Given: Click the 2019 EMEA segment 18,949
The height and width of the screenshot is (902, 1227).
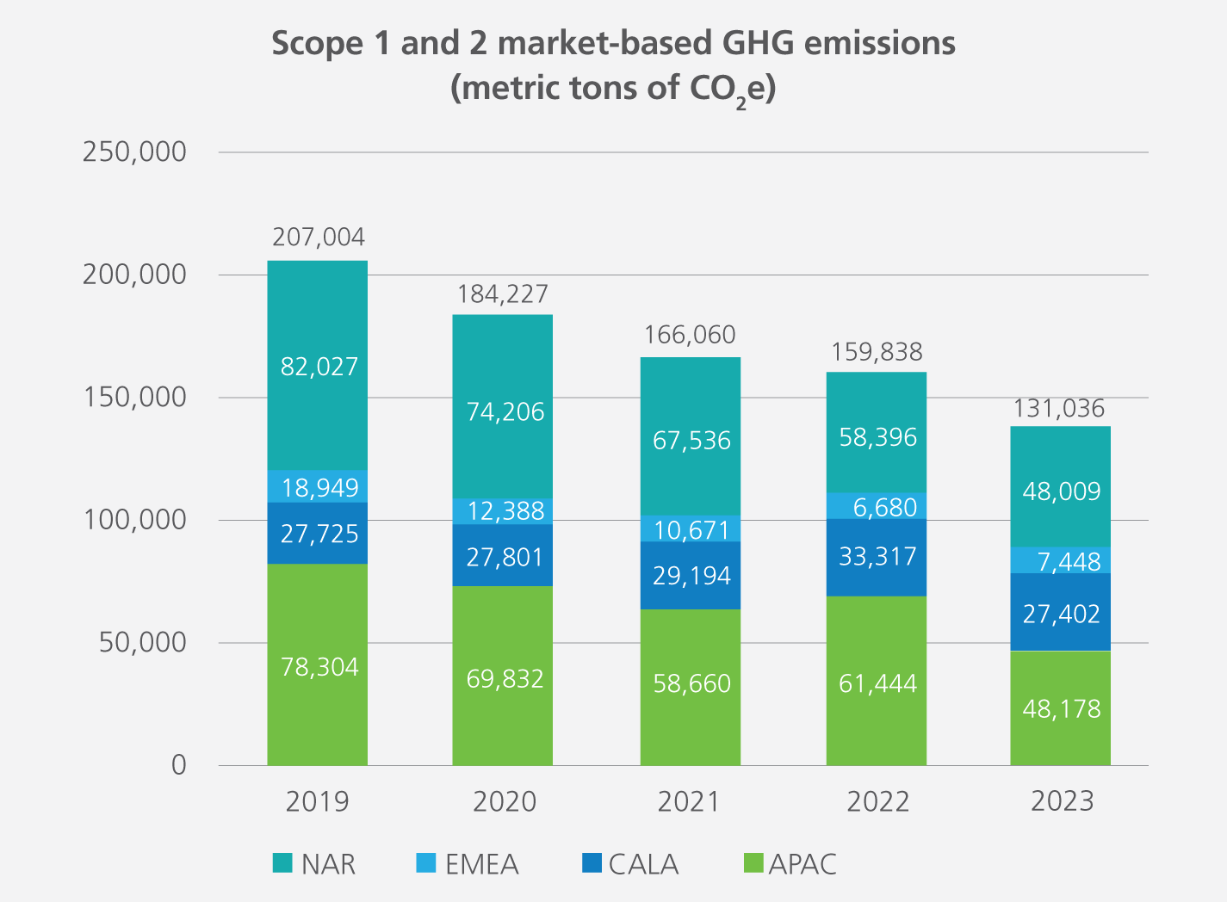Looking at the screenshot, I should (x=318, y=486).
